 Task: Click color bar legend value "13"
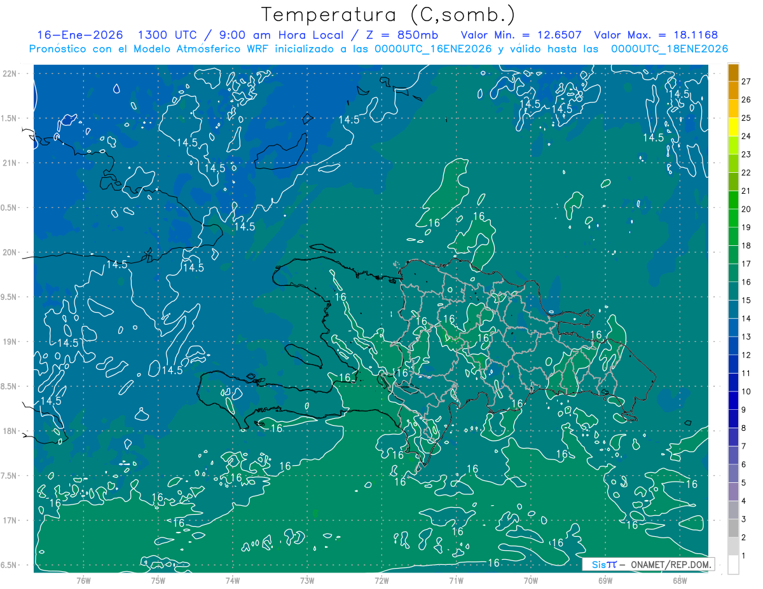tap(746, 337)
